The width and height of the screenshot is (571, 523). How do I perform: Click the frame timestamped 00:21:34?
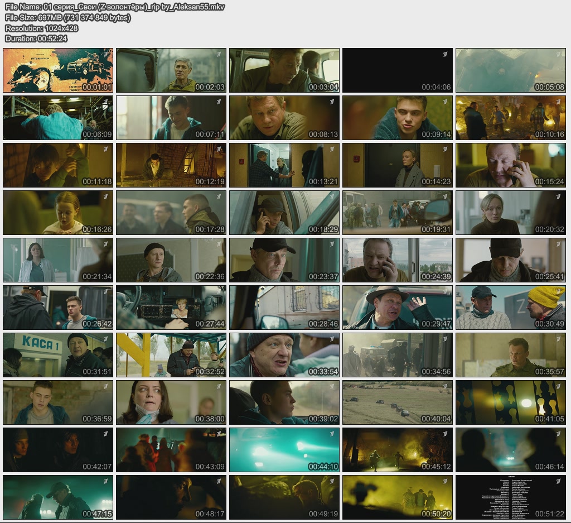(58, 260)
